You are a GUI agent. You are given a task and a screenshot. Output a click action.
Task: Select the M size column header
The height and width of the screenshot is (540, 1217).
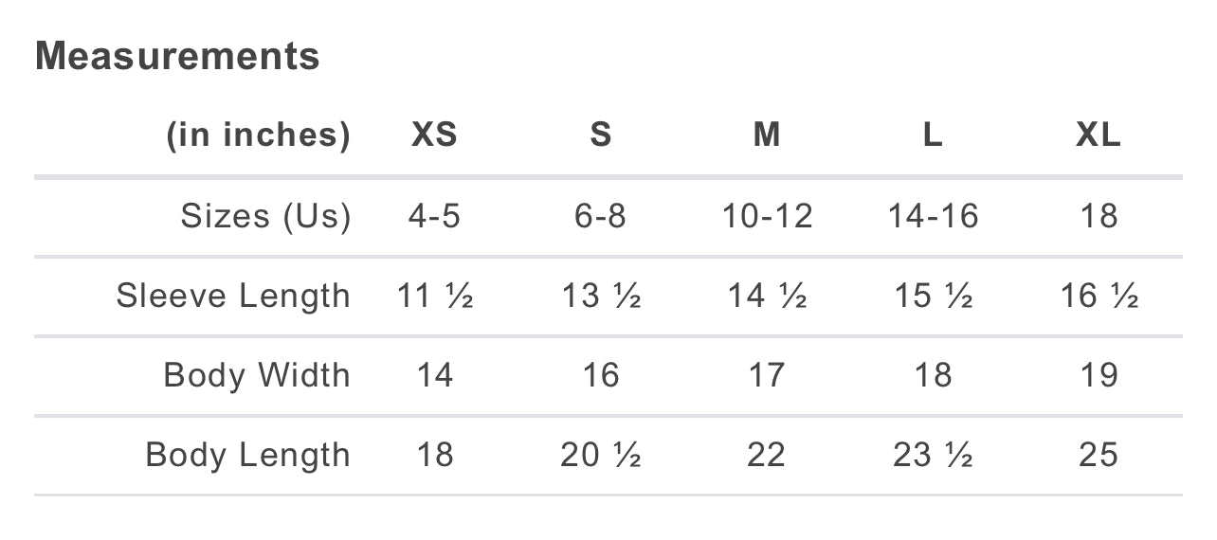[767, 135]
